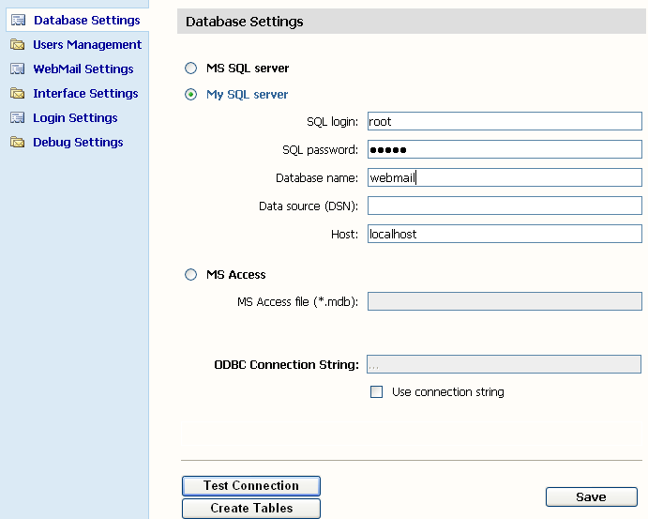Click the WebMail Settings sidebar icon
This screenshot has width=648, height=519.
tap(17, 69)
